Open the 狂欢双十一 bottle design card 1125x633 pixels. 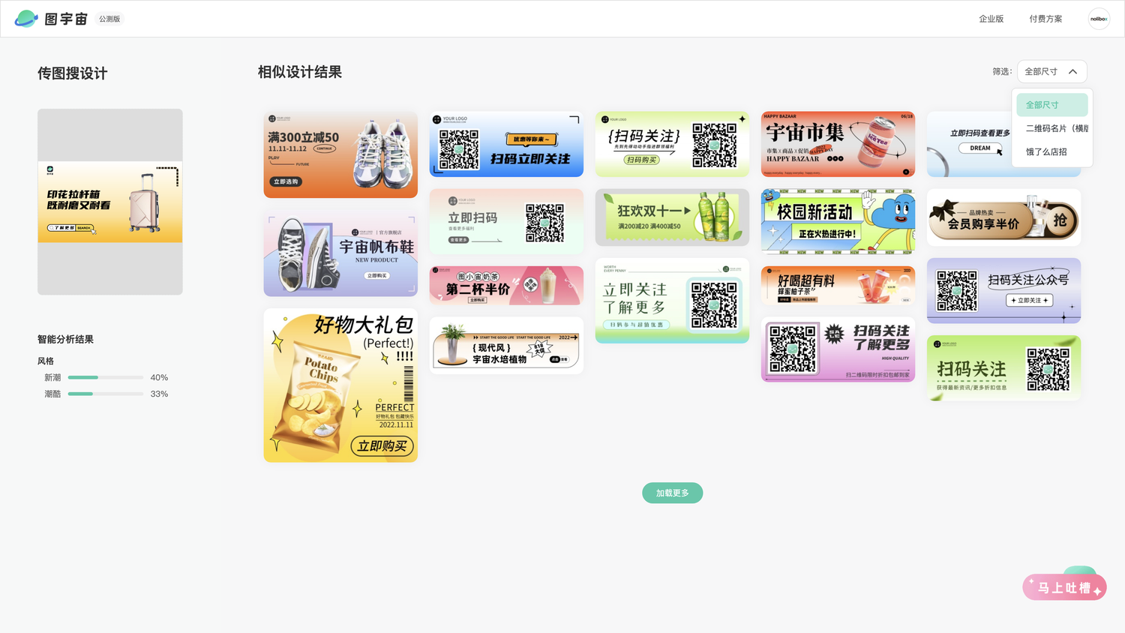pyautogui.click(x=672, y=217)
